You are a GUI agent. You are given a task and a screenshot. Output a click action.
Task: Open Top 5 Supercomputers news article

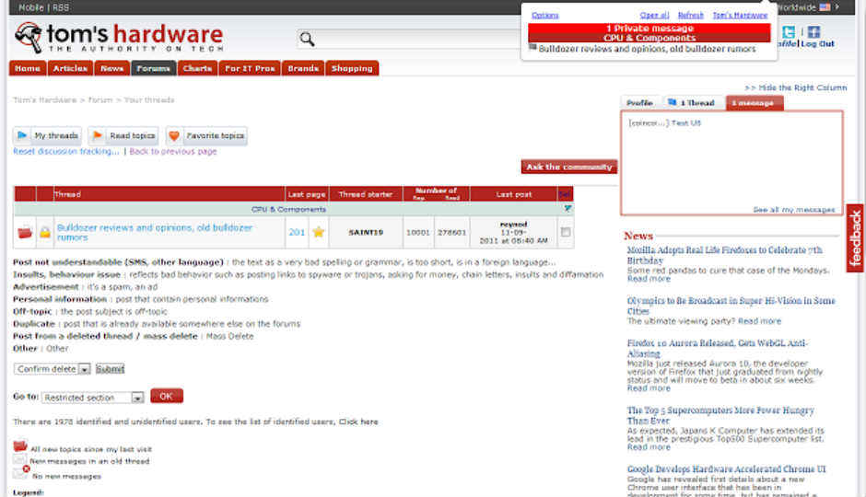pyautogui.click(x=720, y=415)
